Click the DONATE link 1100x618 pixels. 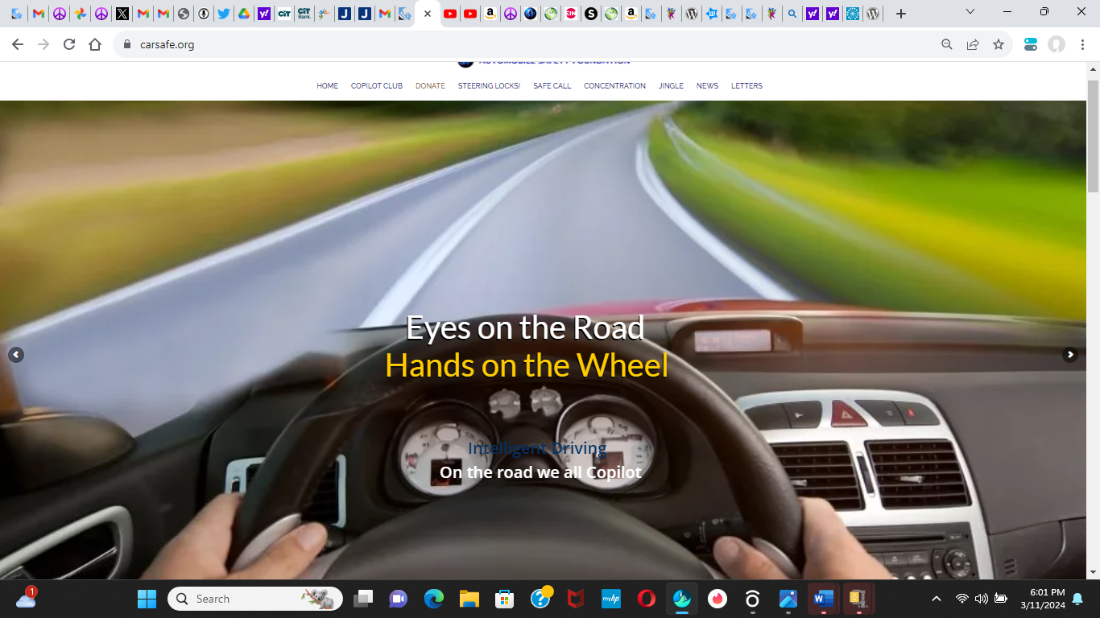(430, 86)
